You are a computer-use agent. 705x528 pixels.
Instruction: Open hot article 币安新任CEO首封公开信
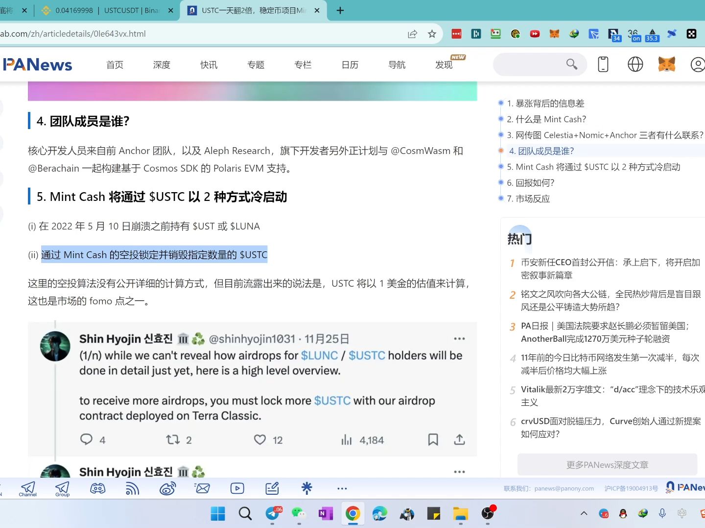pos(611,269)
